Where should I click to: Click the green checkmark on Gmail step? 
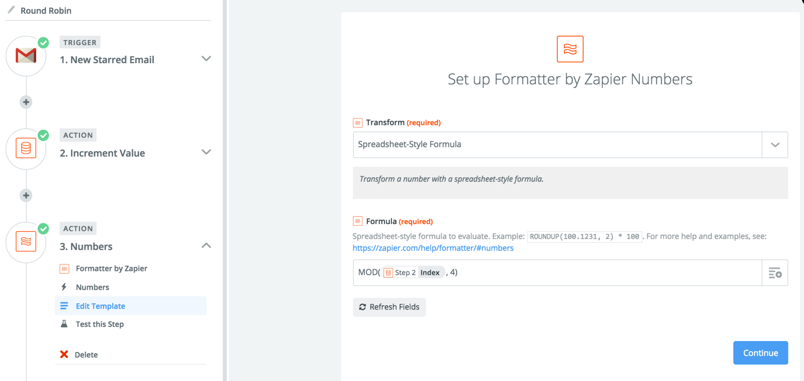pos(43,43)
